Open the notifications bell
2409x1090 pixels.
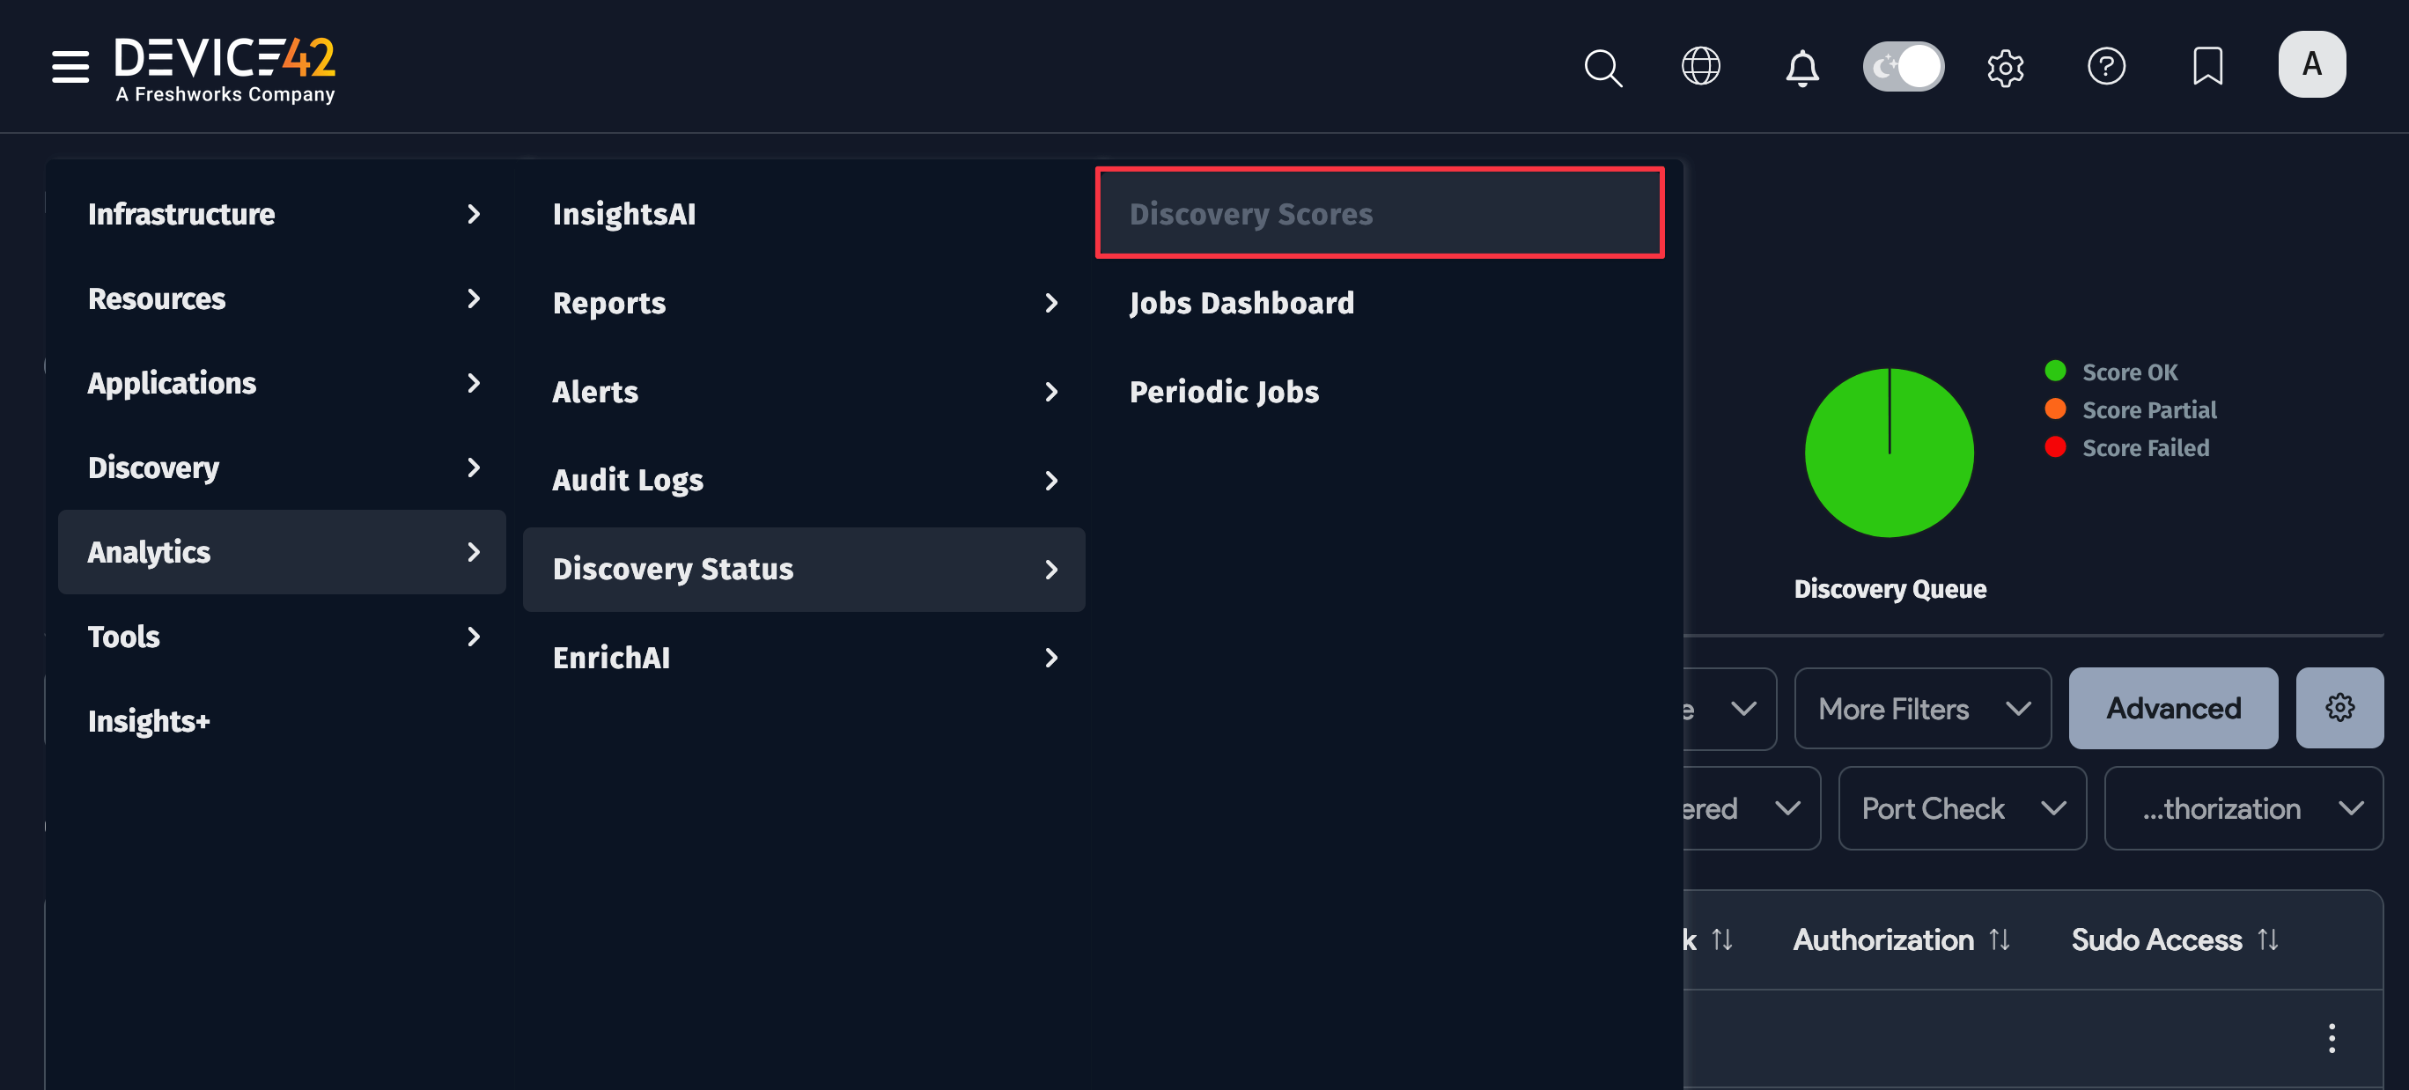(1801, 66)
